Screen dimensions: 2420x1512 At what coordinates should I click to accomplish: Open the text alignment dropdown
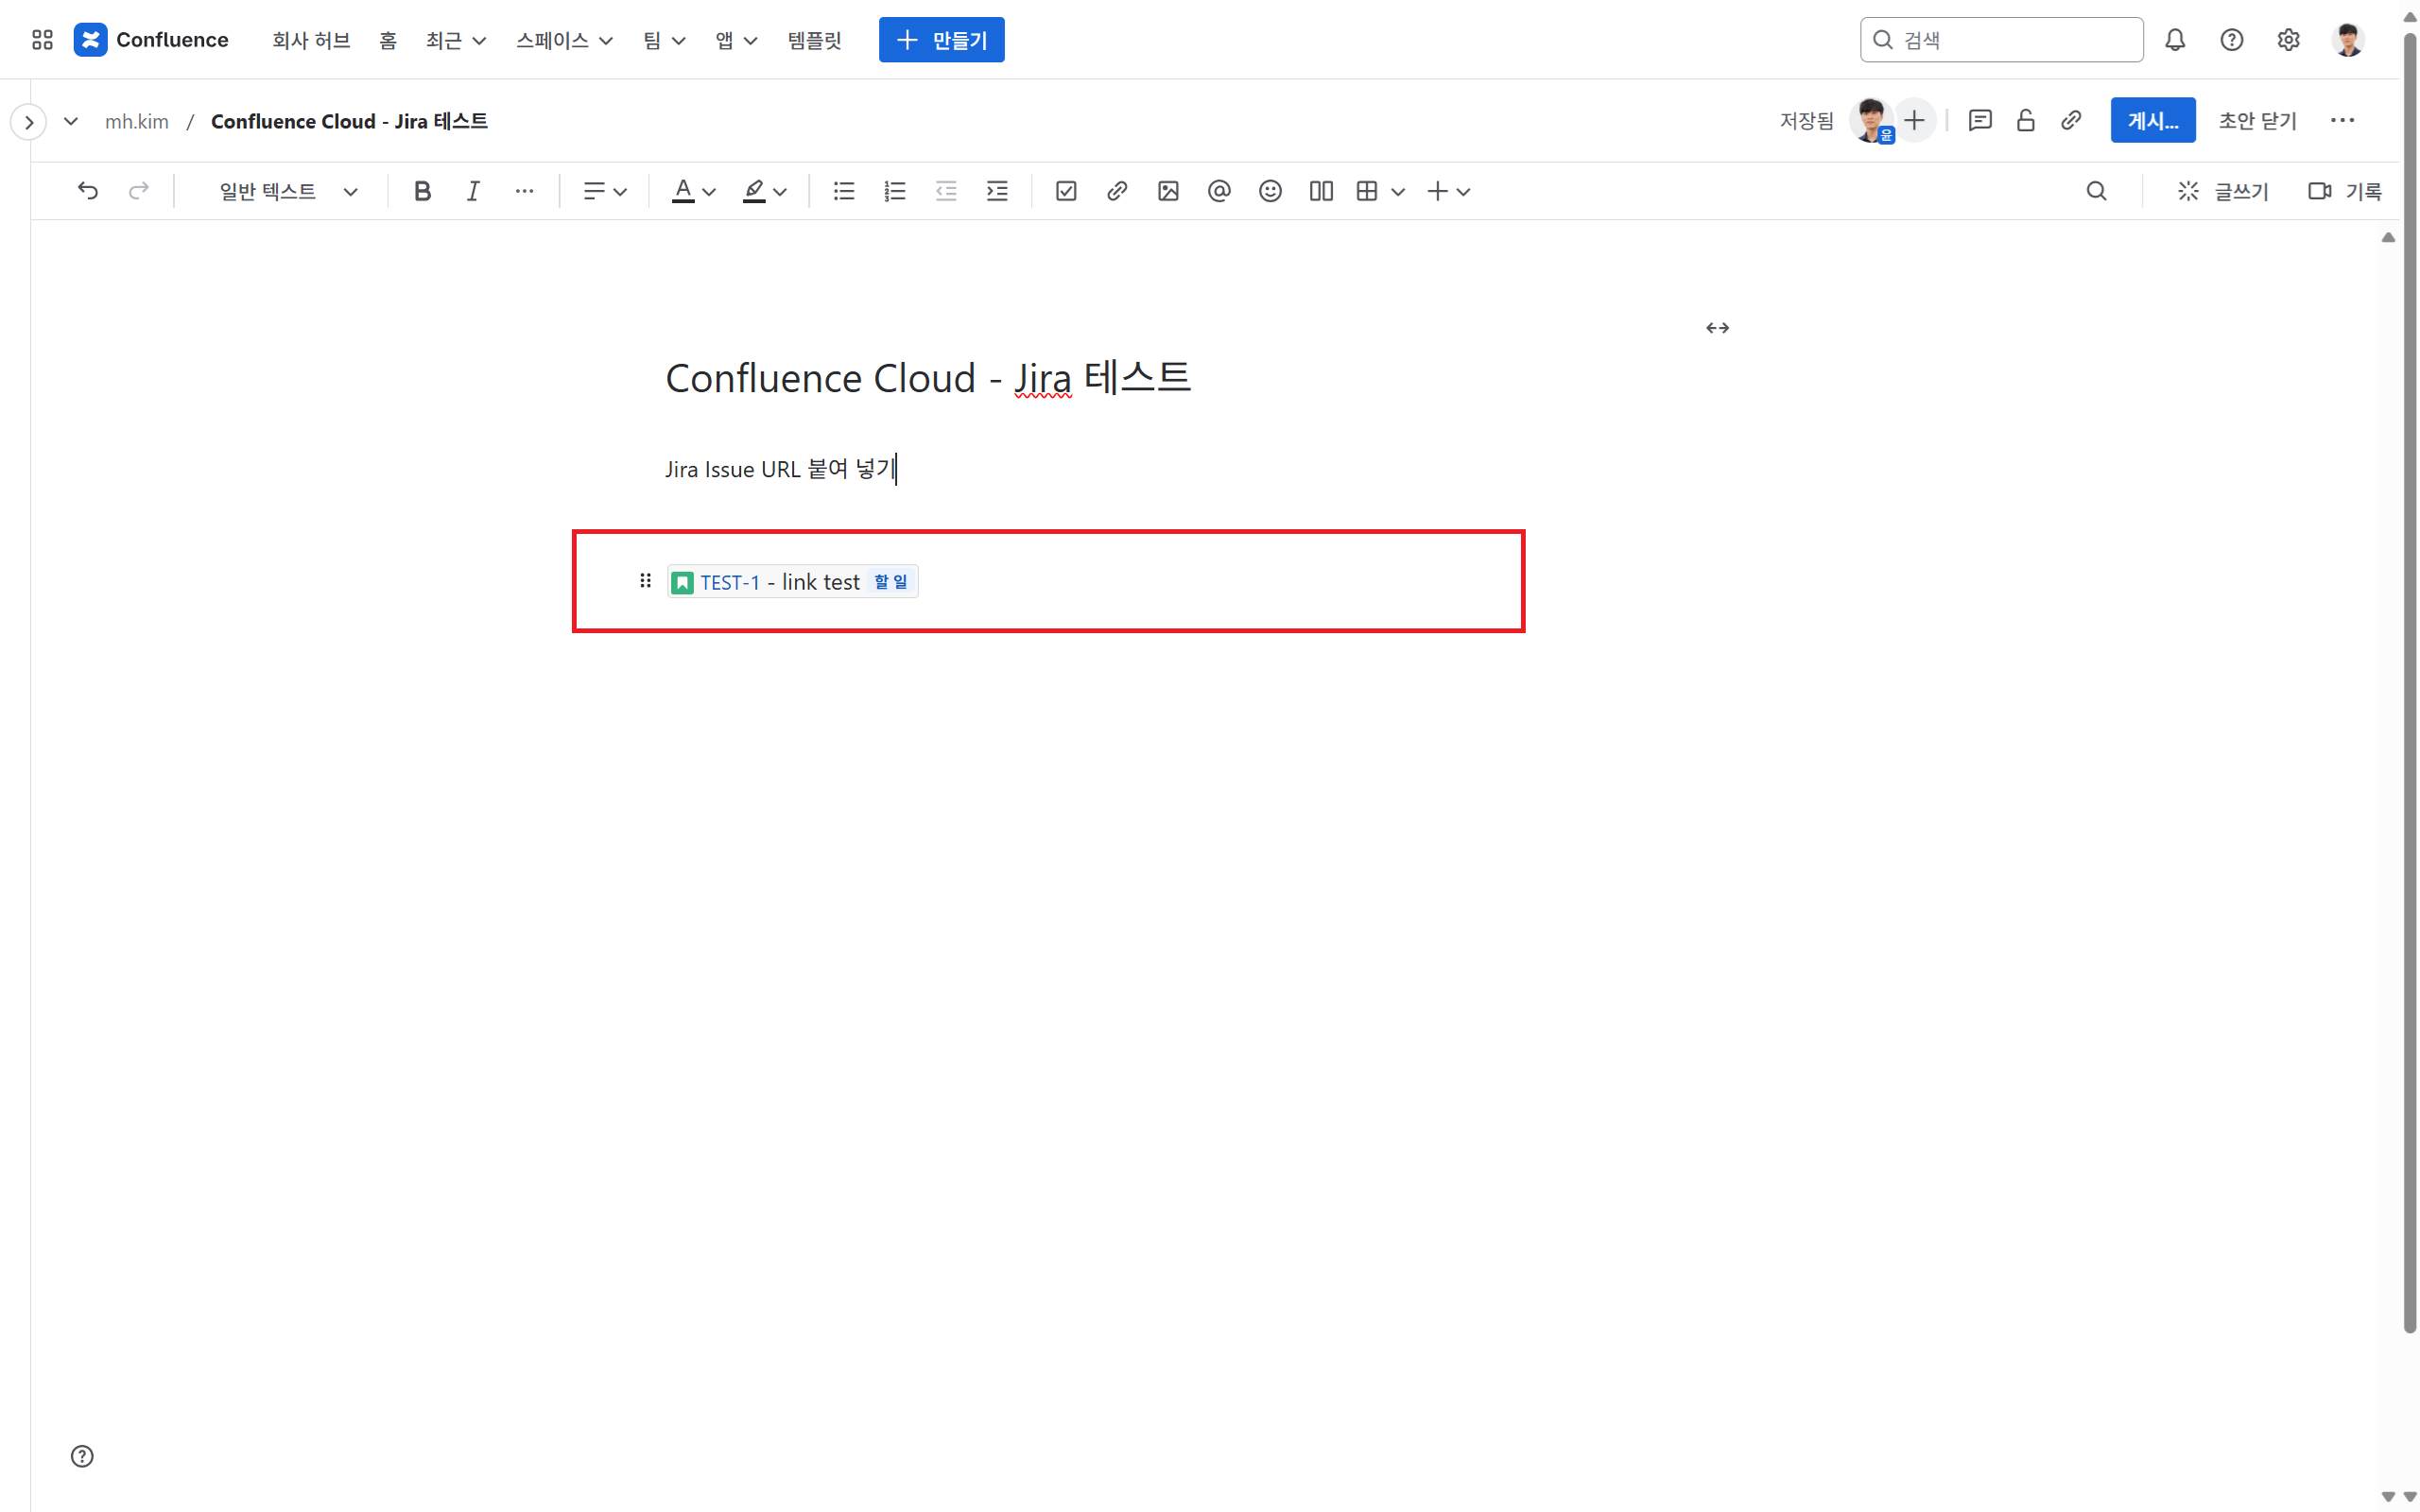click(605, 191)
